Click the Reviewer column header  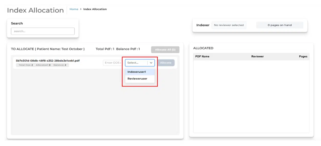(x=257, y=56)
